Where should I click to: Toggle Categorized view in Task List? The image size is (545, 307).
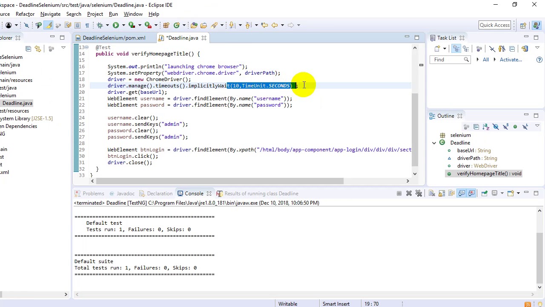click(456, 49)
